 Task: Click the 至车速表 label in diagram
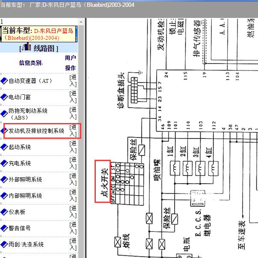241,235
